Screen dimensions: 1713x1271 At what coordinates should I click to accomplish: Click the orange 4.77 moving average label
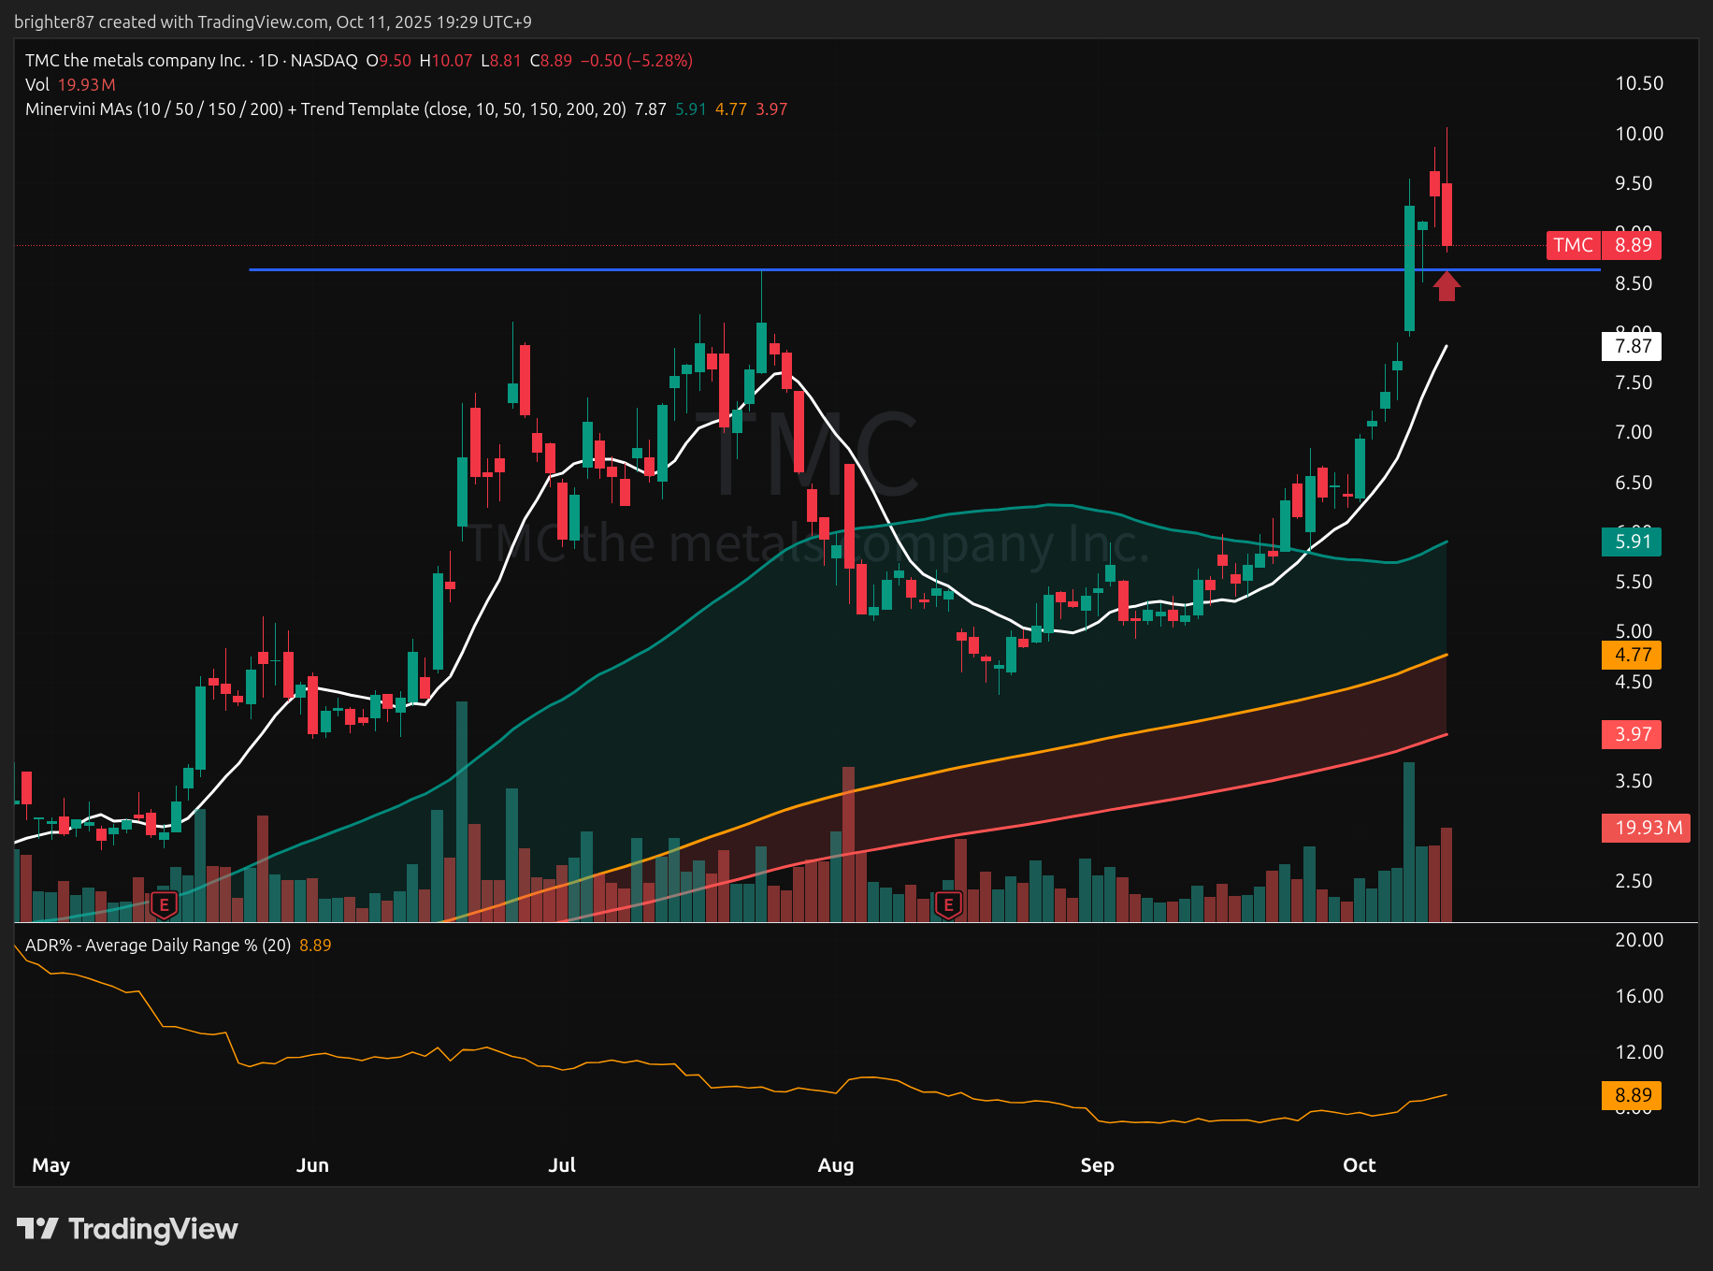click(x=1632, y=655)
